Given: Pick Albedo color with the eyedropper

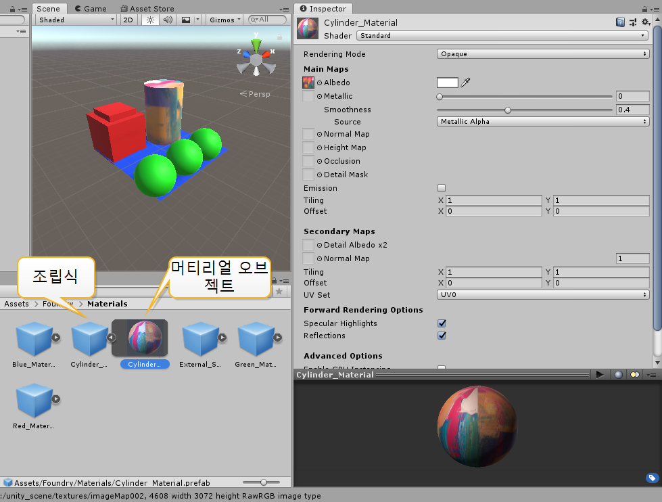Looking at the screenshot, I should [x=465, y=83].
